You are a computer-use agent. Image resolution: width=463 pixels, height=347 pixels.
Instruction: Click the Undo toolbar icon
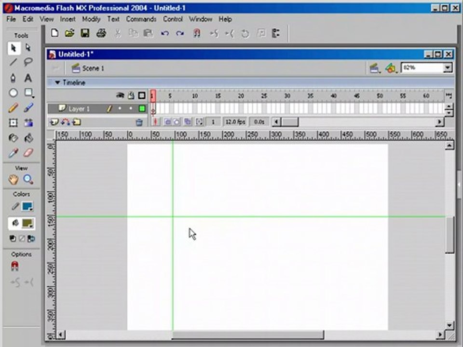coord(165,33)
